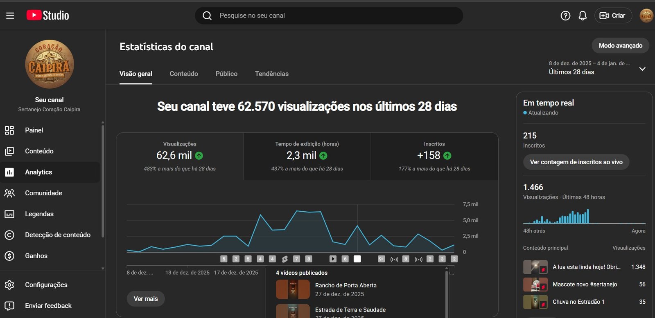Click the Ver mais button
The image size is (655, 318).
pos(146,299)
